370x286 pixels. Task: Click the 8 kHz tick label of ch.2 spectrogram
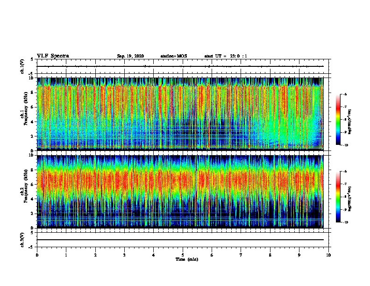tap(32, 170)
